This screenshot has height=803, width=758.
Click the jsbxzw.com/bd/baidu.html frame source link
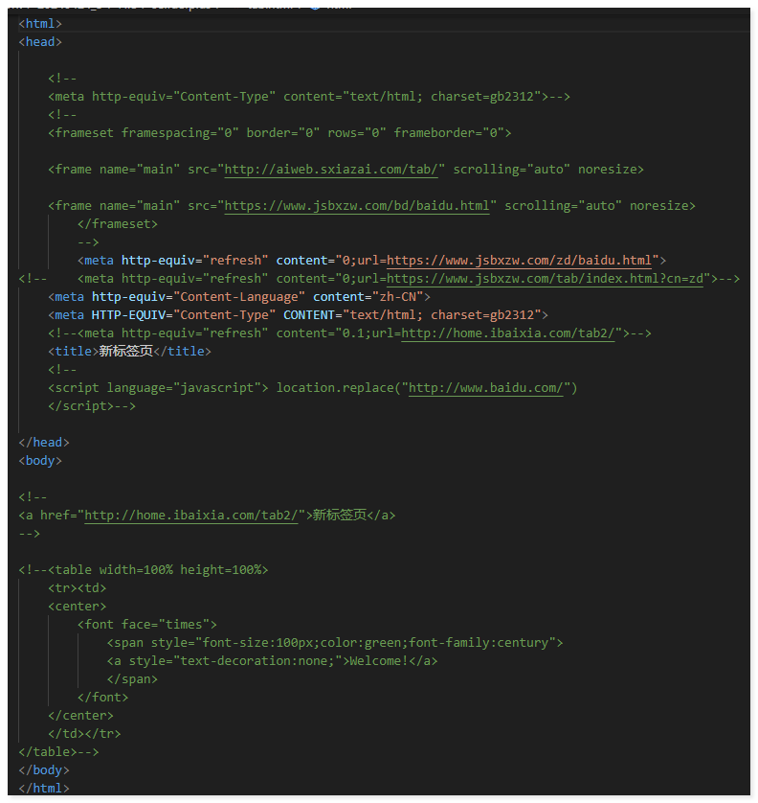coord(357,206)
